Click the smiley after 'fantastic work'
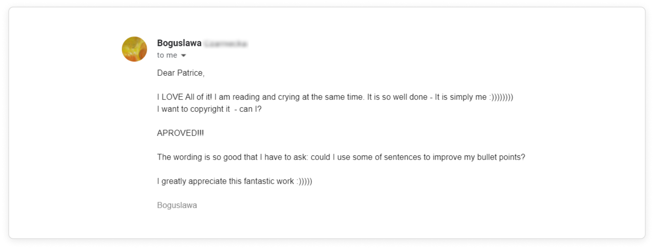The width and height of the screenshot is (654, 249). coord(304,181)
